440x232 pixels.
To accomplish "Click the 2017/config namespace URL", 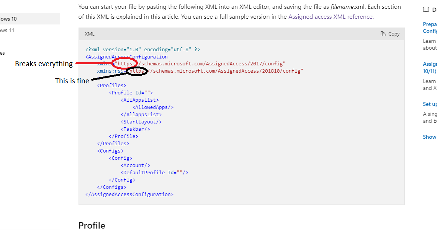I will click(200, 64).
